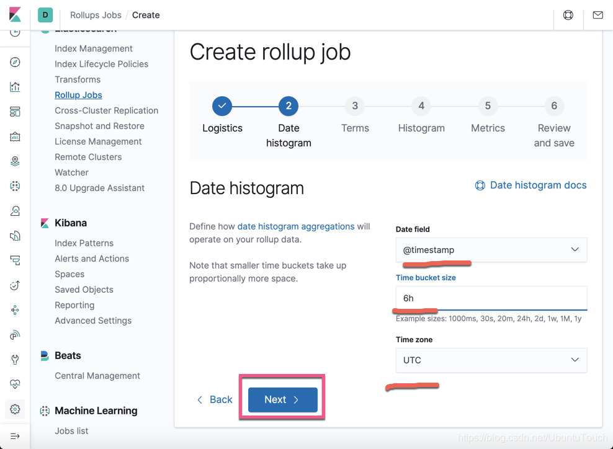Open Transforms in management menu
Image resolution: width=613 pixels, height=449 pixels.
coord(78,79)
